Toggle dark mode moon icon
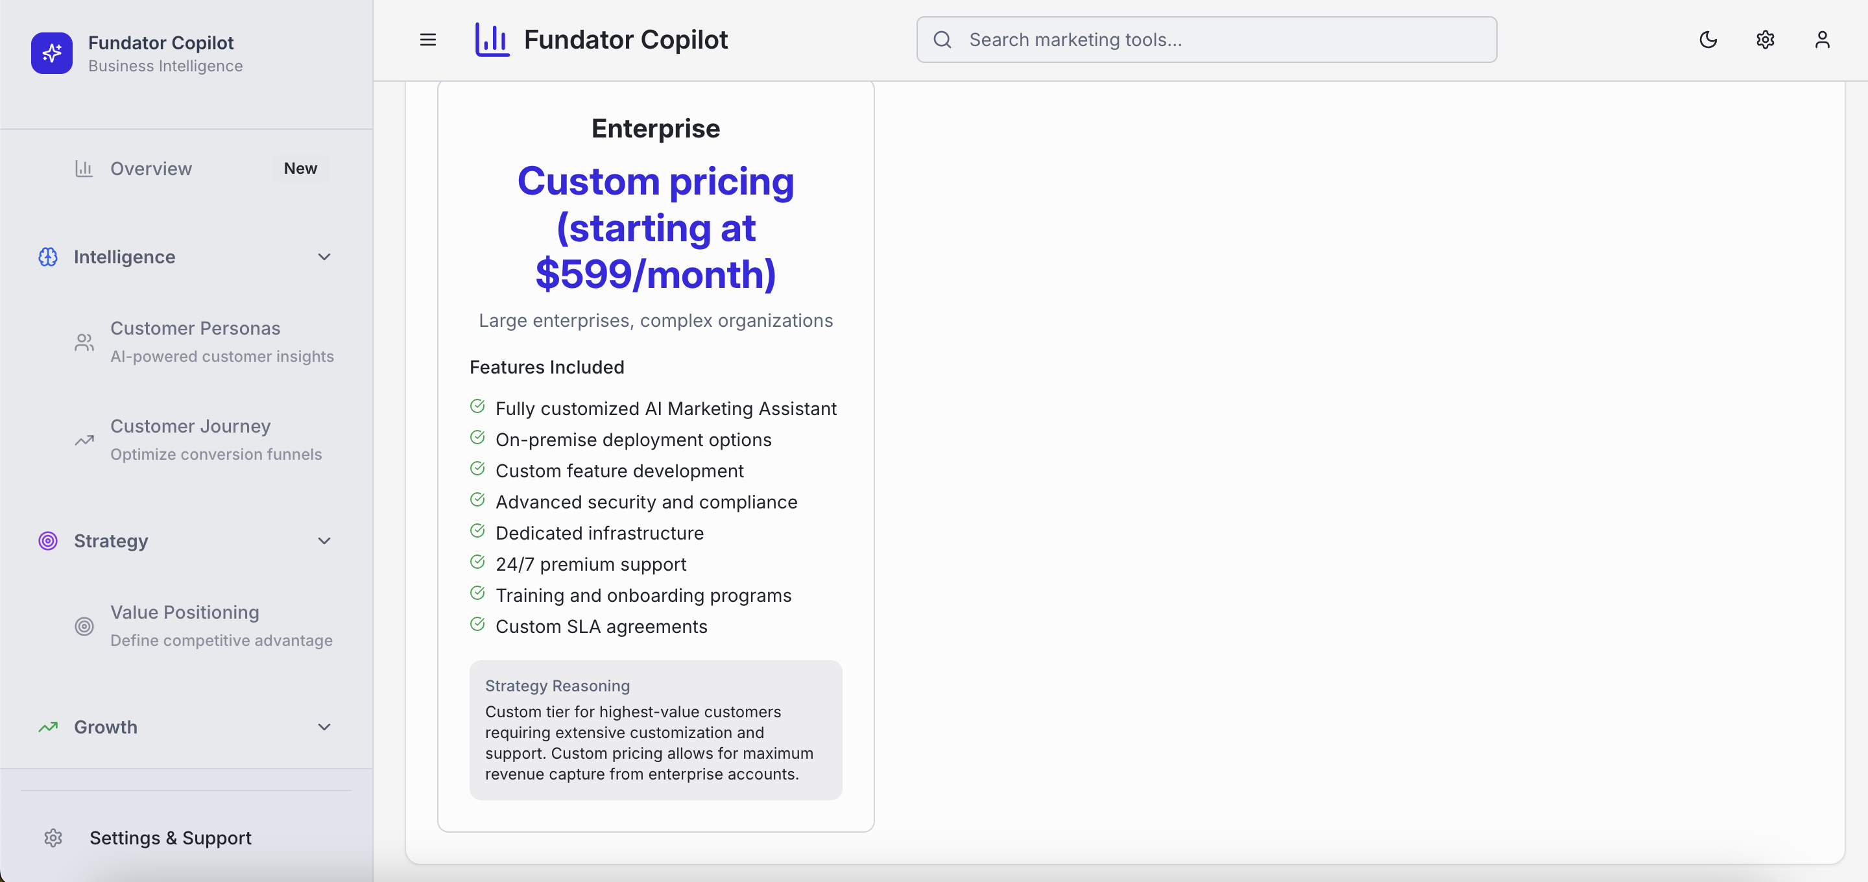 click(1708, 40)
